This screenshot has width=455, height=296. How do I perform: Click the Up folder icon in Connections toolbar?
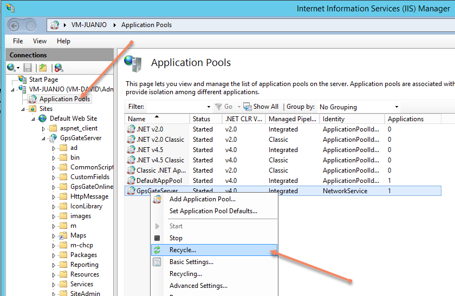pos(43,68)
